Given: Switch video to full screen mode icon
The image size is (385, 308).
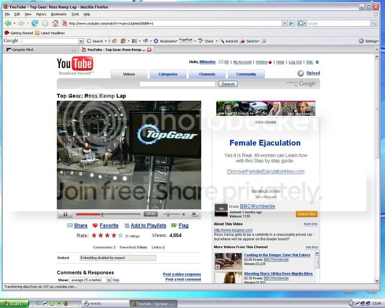Looking at the screenshot, I should (194, 214).
